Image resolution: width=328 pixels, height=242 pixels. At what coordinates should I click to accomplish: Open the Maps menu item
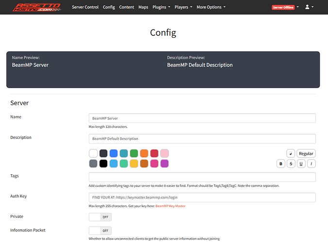point(143,7)
